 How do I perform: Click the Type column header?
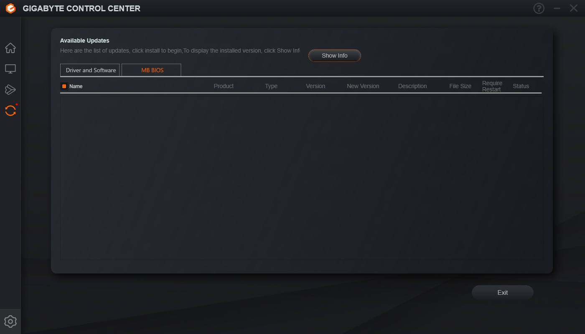coord(271,86)
